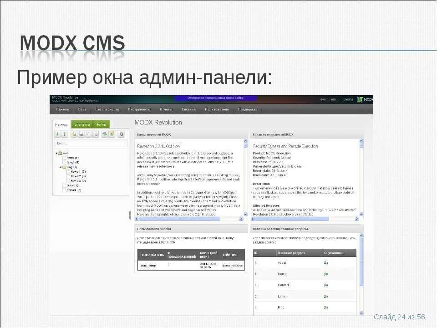Select About (4) in the resource tree
The width and height of the screenshot is (437, 328).
[73, 162]
